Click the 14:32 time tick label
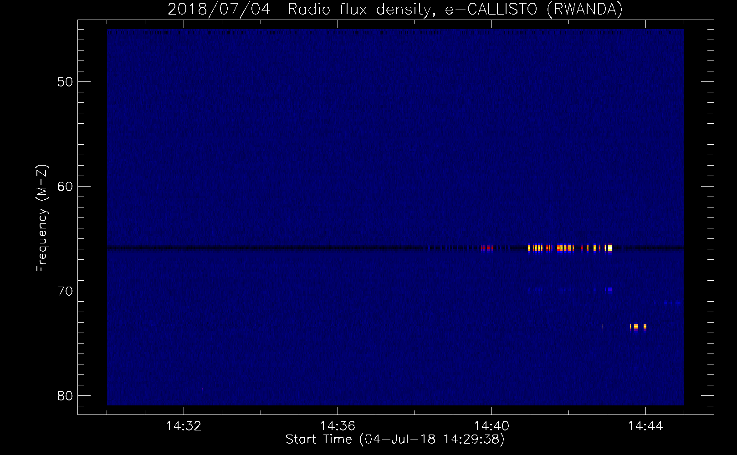The height and width of the screenshot is (455, 737). tap(184, 426)
